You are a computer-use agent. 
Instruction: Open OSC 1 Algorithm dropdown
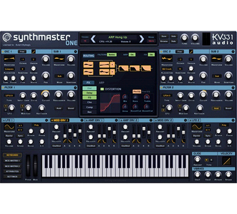click(x=9, y=69)
